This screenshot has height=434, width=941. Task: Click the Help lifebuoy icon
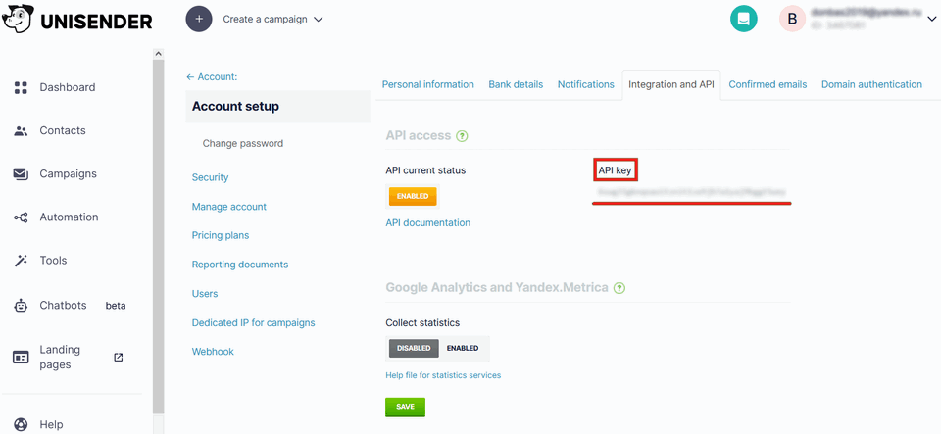pyautogui.click(x=21, y=425)
